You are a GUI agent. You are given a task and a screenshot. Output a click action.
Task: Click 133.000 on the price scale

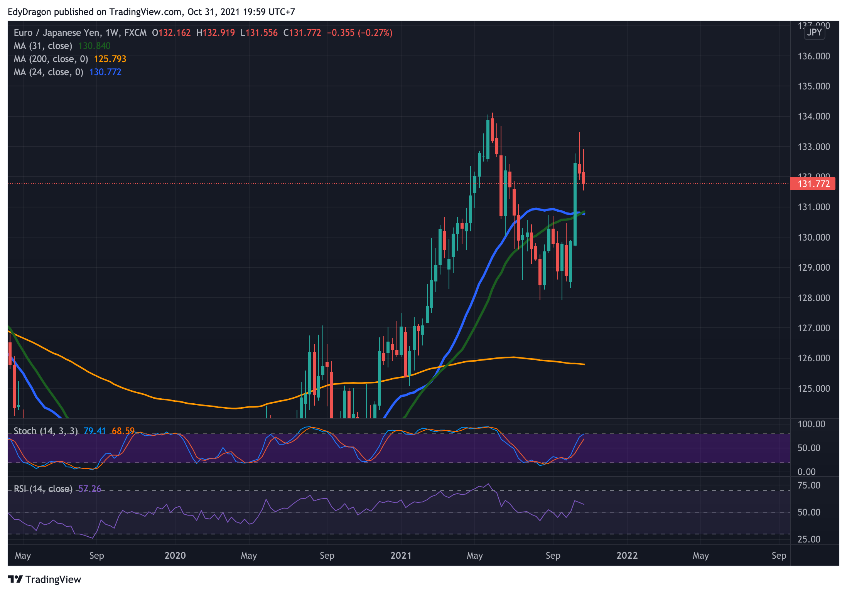point(814,147)
